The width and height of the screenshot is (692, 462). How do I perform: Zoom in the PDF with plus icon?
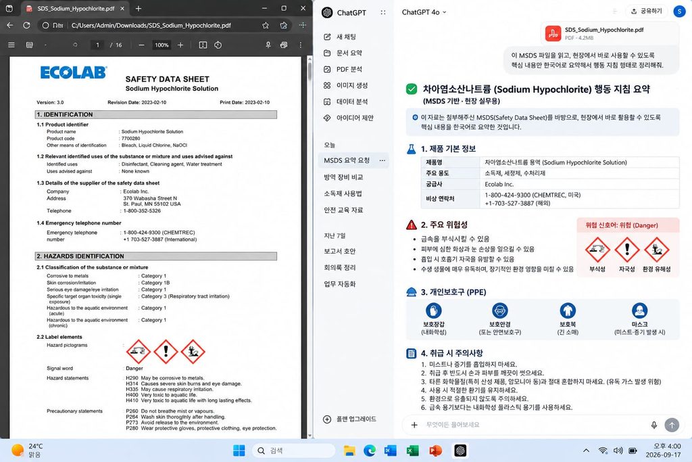(x=180, y=45)
